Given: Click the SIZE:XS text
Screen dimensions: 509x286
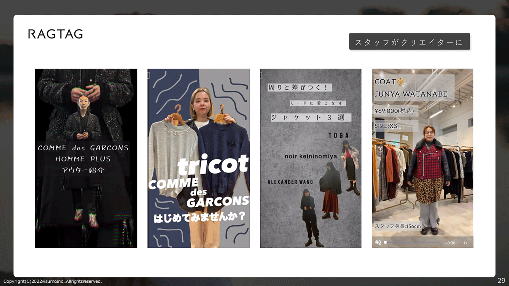Looking at the screenshot, I should [386, 126].
